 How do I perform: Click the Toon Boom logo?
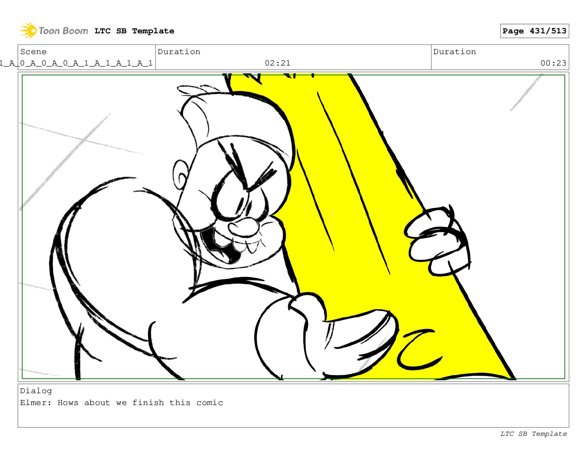click(54, 31)
